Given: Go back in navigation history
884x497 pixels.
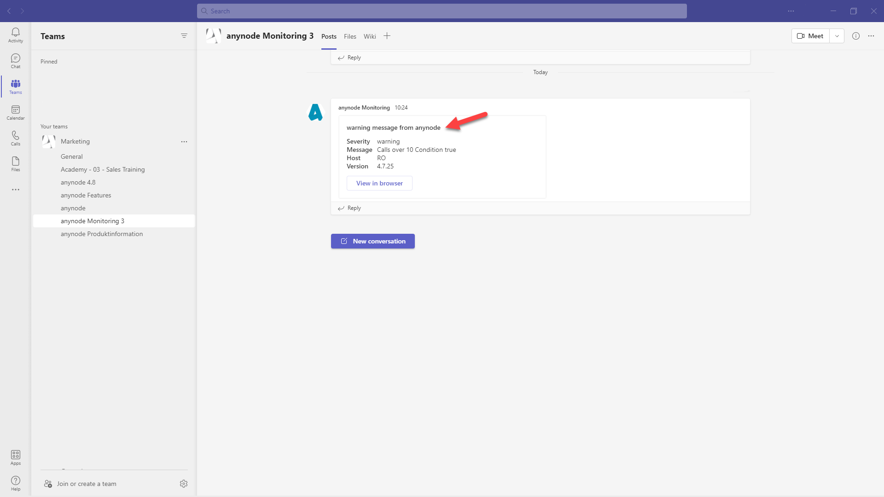Looking at the screenshot, I should tap(9, 11).
